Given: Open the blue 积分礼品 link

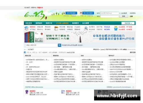Looking at the screenshot, I should coord(107,27).
